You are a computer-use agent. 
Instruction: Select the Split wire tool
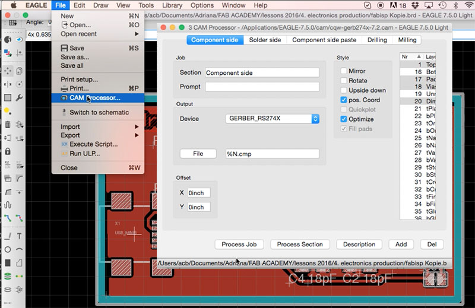8,192
